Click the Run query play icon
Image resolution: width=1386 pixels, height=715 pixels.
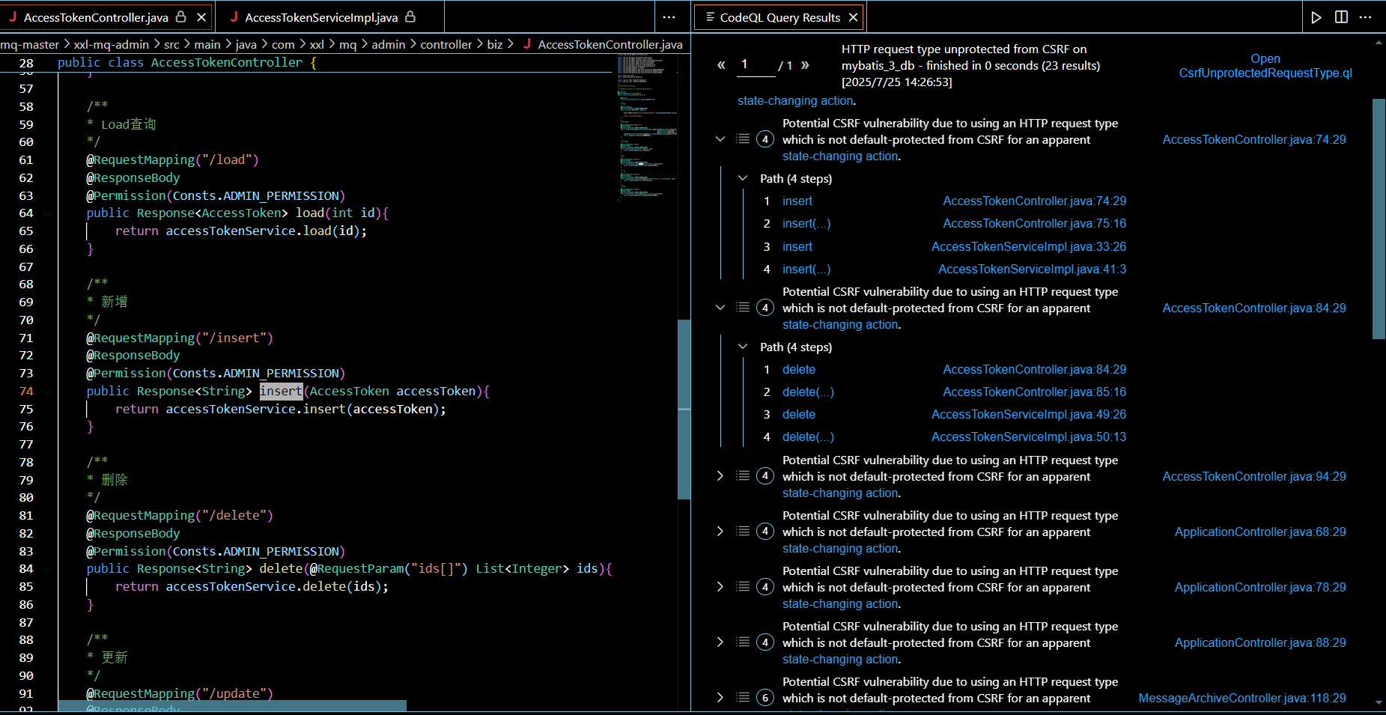(x=1316, y=17)
